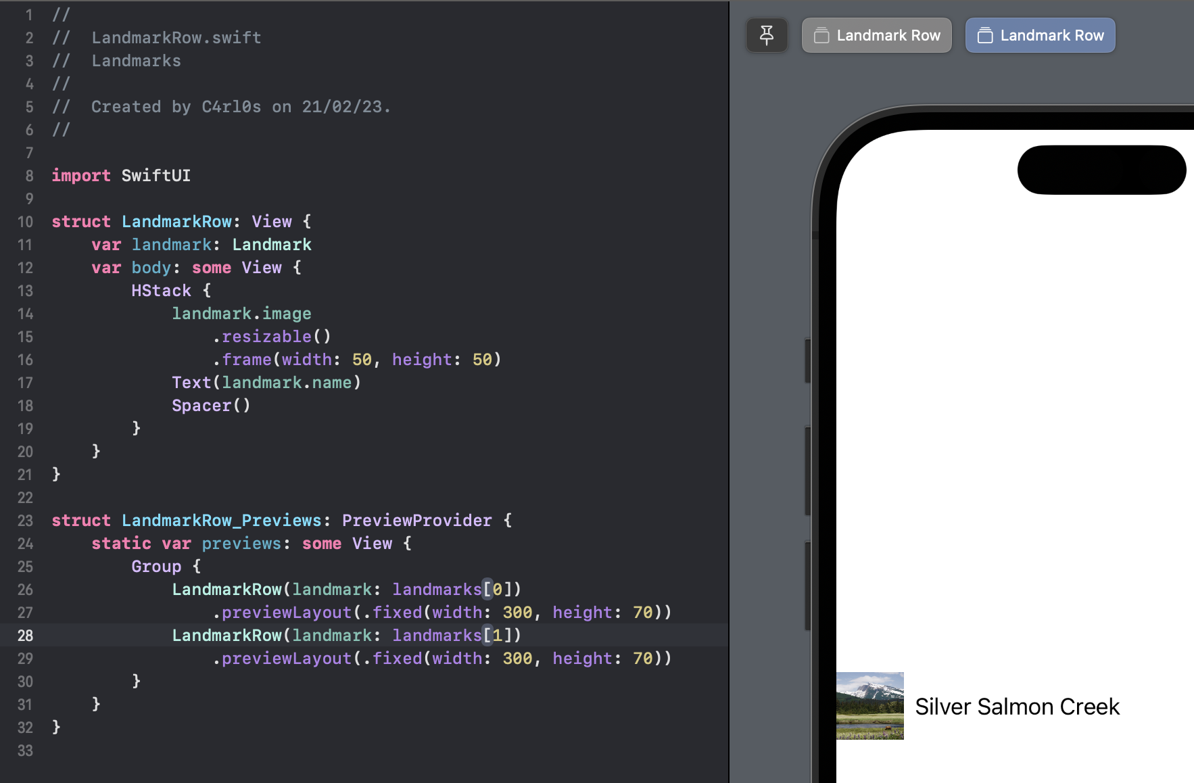1194x783 pixels.
Task: Click 'SwiftUI' on line 8
Action: (x=156, y=176)
